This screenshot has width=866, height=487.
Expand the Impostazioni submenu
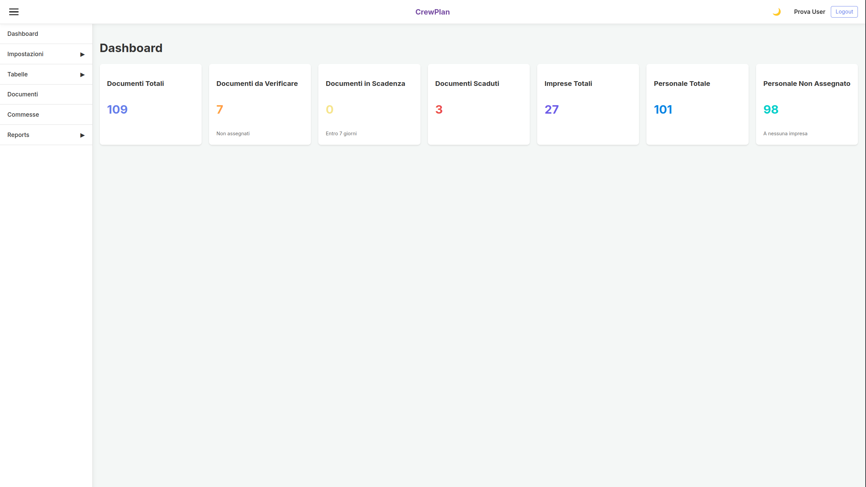click(x=46, y=54)
